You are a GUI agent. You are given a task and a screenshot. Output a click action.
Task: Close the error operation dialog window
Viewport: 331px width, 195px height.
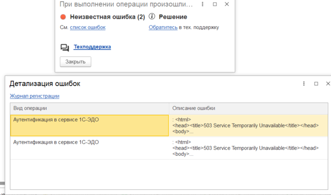227,4
